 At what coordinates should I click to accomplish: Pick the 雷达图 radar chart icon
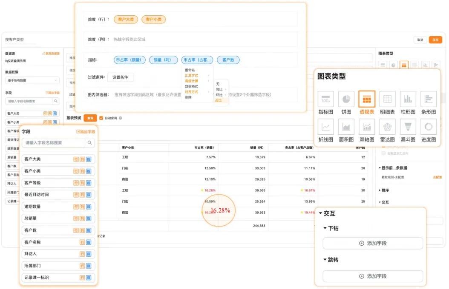387,127
